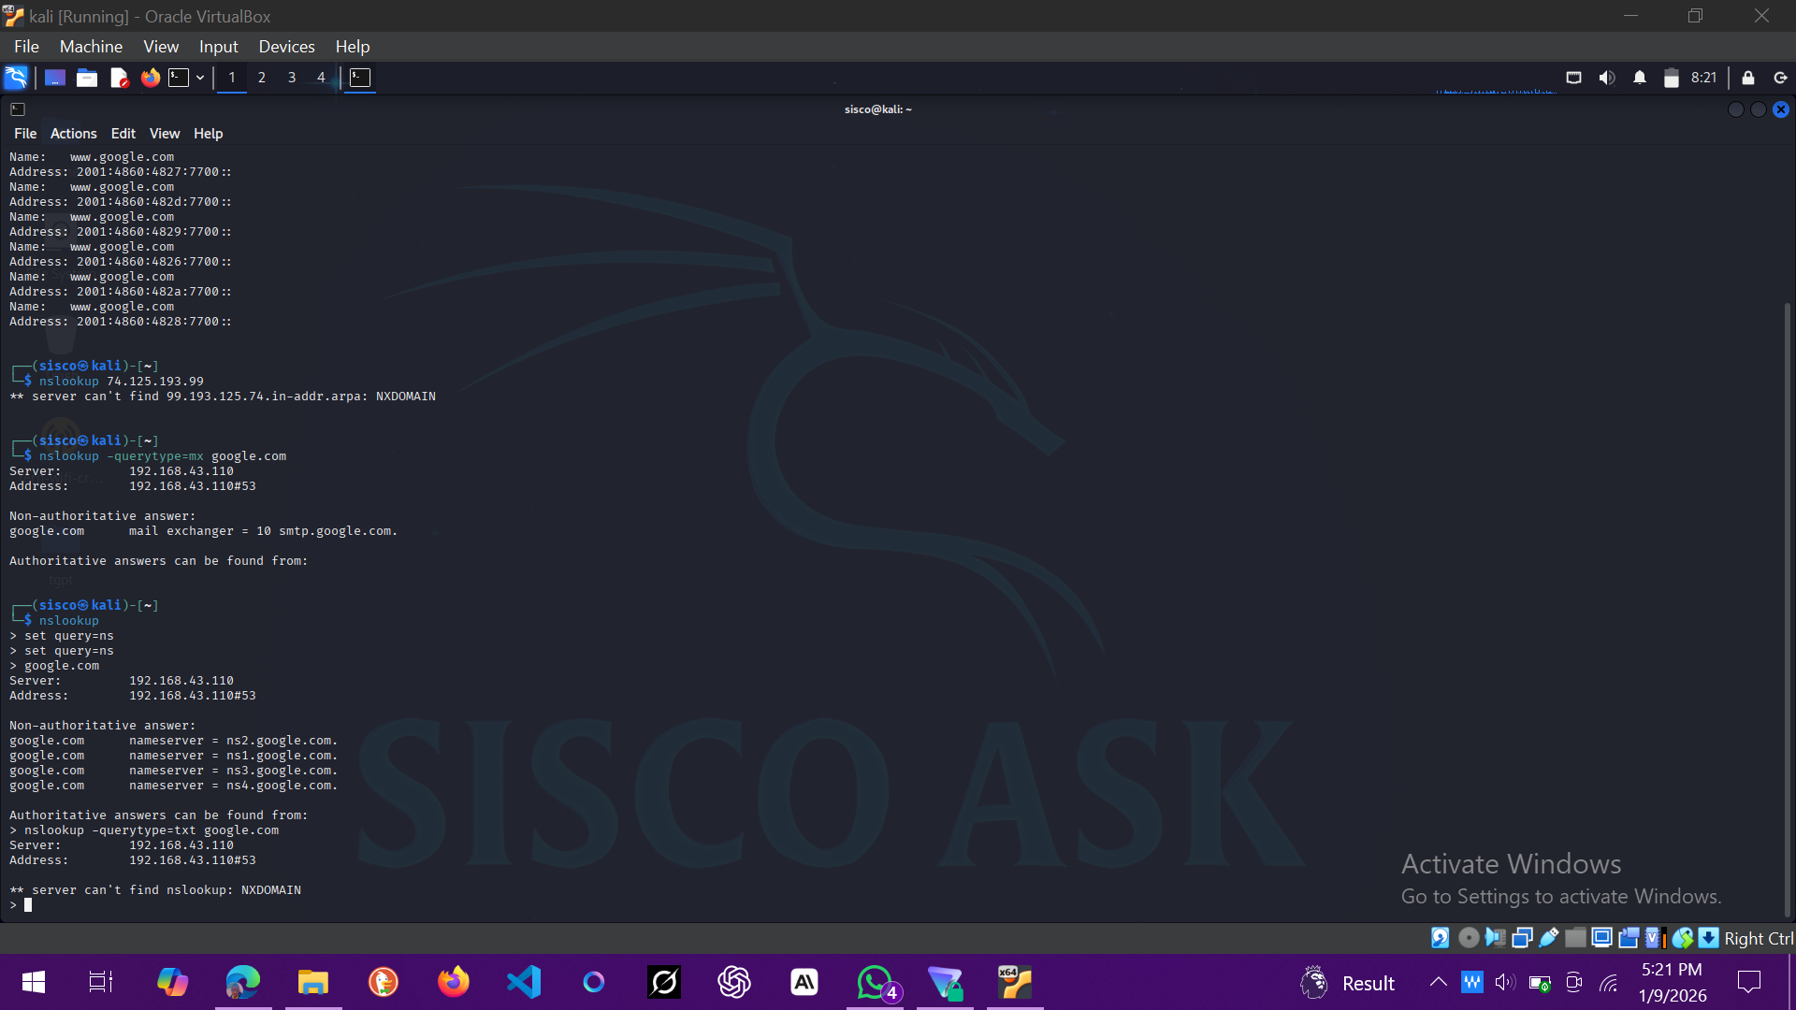
Task: Click VirtualBox optical disk indicator
Action: click(1469, 938)
